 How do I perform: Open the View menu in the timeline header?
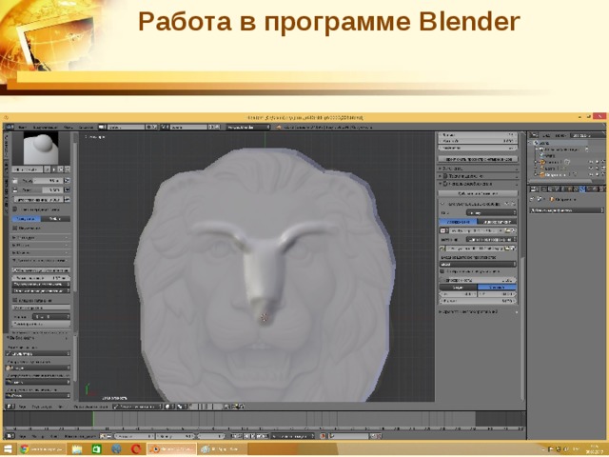pos(23,436)
